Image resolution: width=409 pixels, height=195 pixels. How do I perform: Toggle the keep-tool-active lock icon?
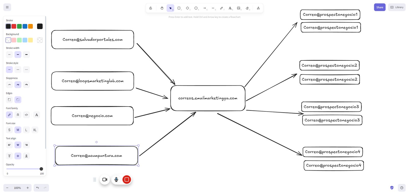point(151,8)
